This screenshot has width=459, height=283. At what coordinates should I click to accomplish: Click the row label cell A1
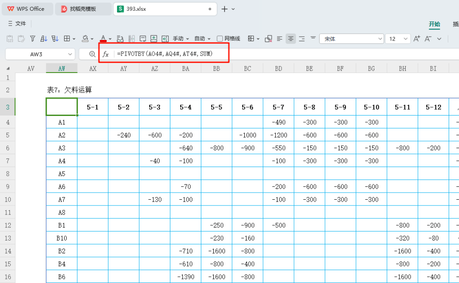click(62, 122)
